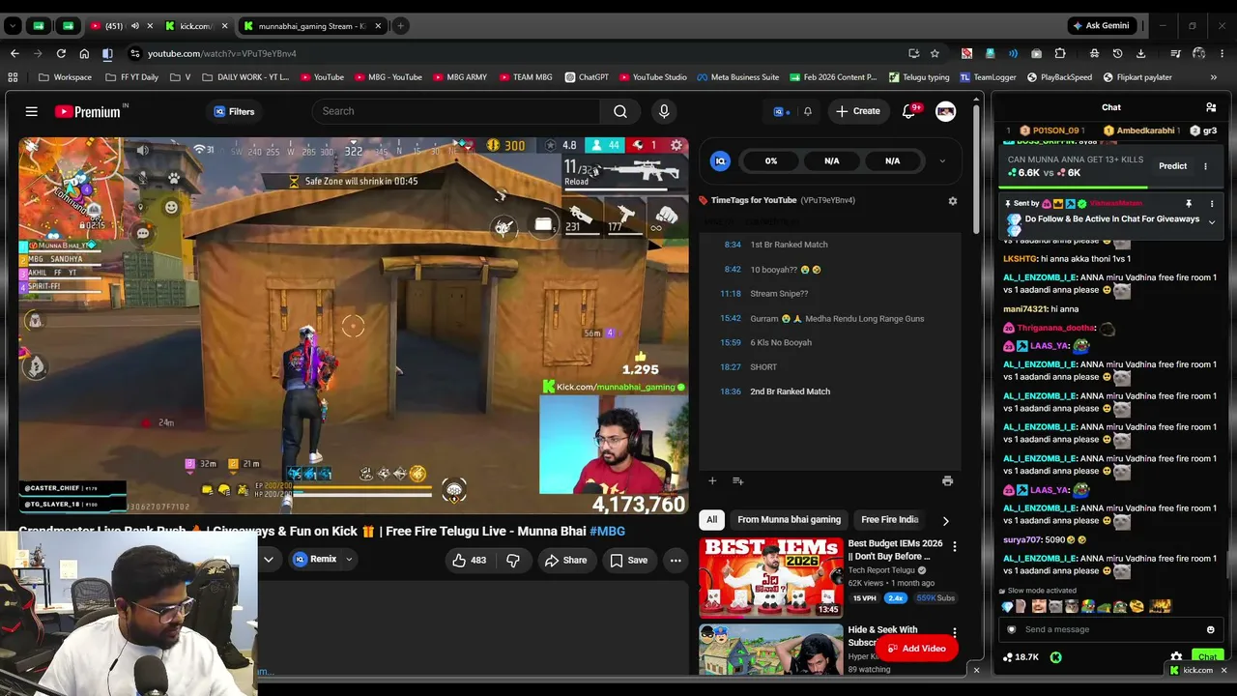The height and width of the screenshot is (696, 1237).
Task: Open the ChatGPT bookmark
Action: tap(587, 77)
